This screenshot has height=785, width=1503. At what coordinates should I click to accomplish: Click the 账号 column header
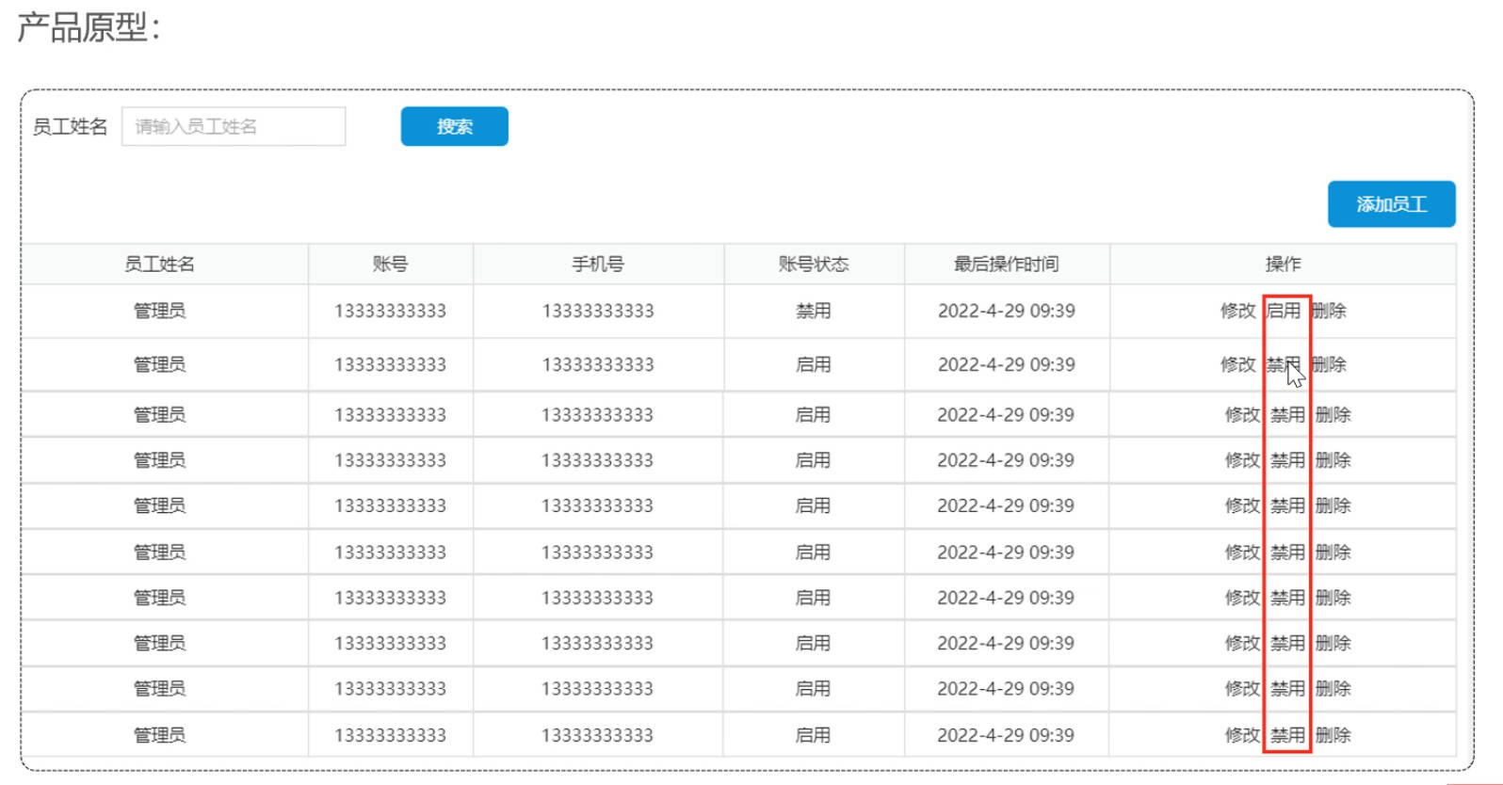(x=391, y=264)
